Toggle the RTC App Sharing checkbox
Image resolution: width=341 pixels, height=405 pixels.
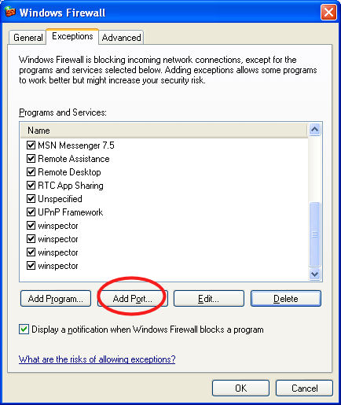click(x=31, y=185)
